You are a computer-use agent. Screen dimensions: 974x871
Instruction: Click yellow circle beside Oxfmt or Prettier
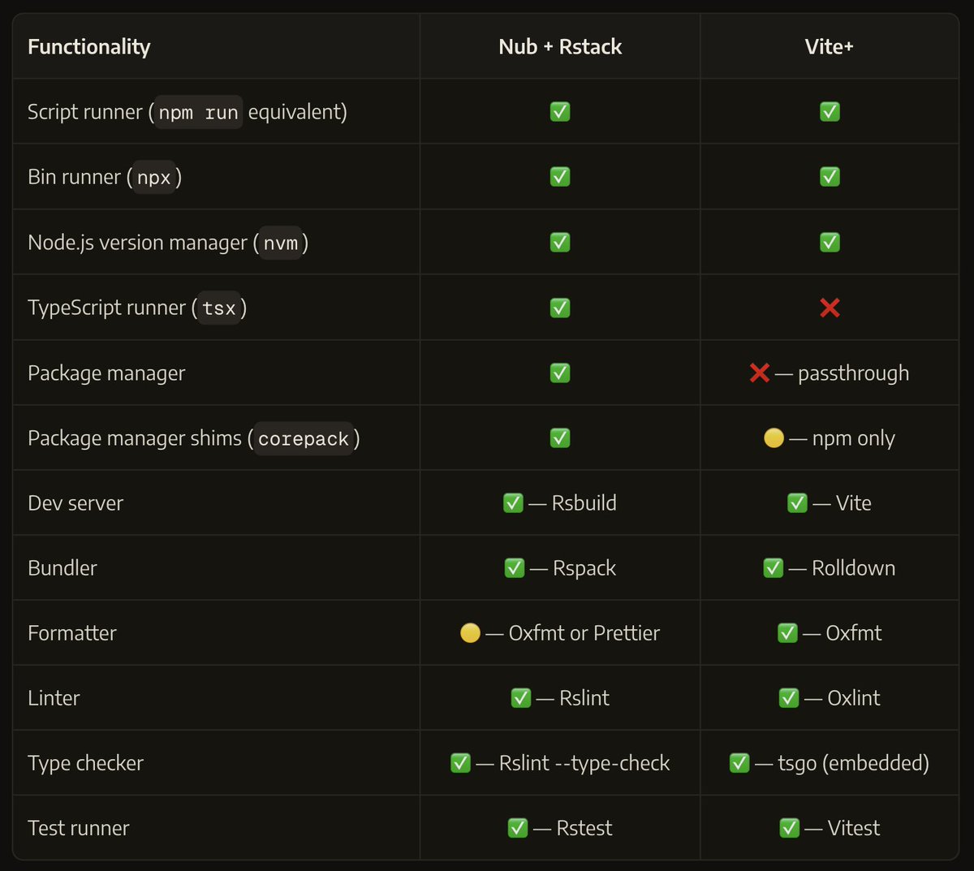click(x=471, y=633)
